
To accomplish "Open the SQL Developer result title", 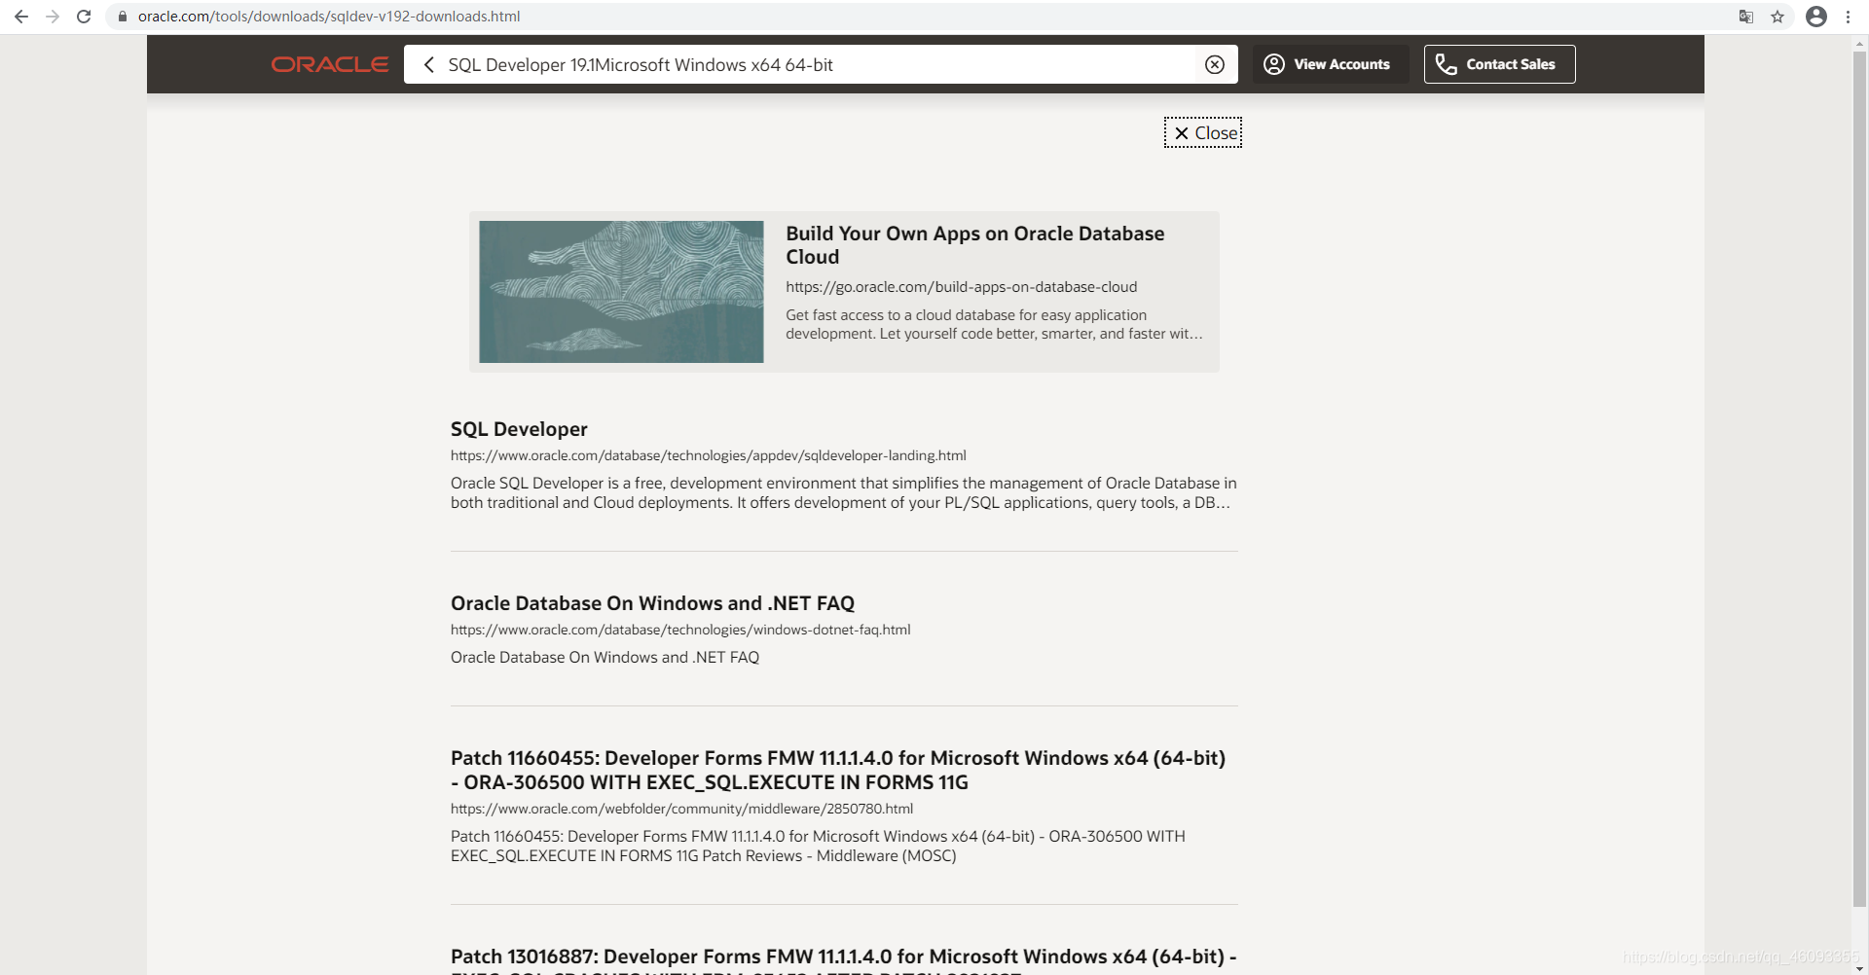I will [519, 429].
